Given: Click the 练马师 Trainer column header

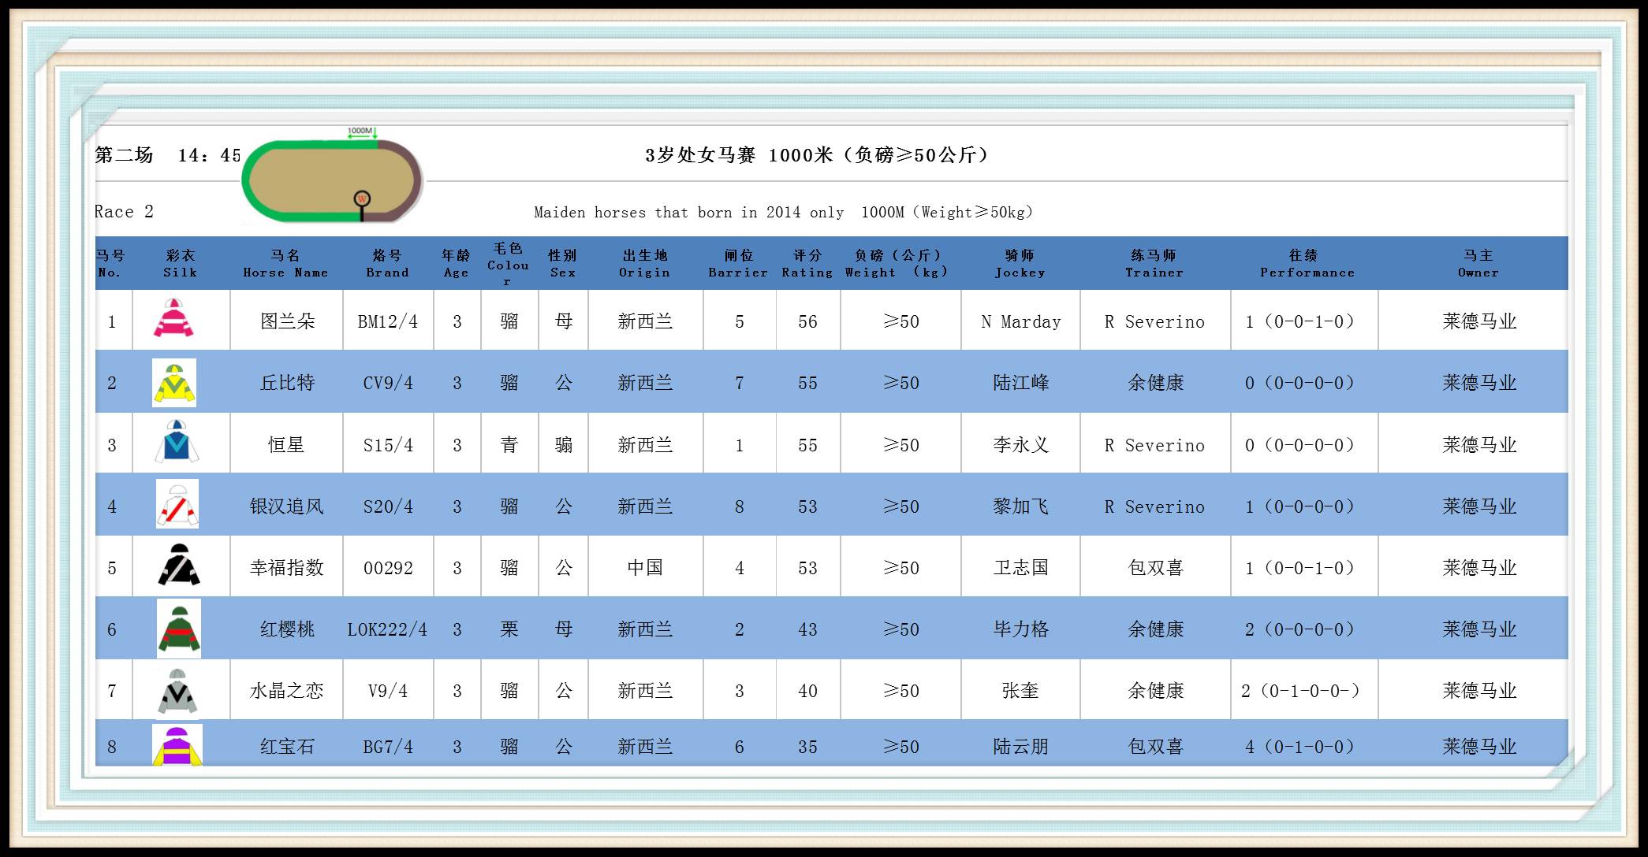Looking at the screenshot, I should pos(1154,263).
